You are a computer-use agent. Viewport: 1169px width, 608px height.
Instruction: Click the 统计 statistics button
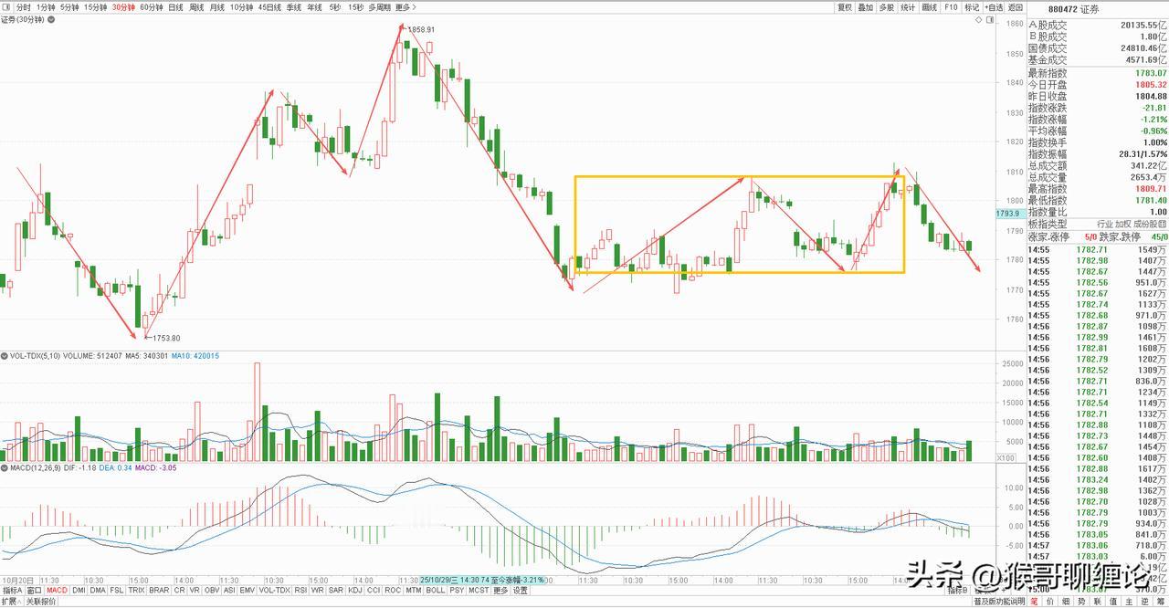[x=908, y=6]
